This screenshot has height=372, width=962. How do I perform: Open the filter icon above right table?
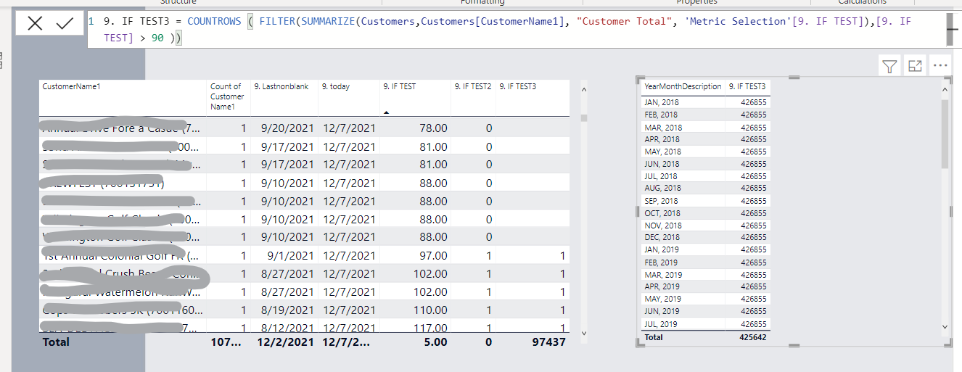click(x=889, y=66)
